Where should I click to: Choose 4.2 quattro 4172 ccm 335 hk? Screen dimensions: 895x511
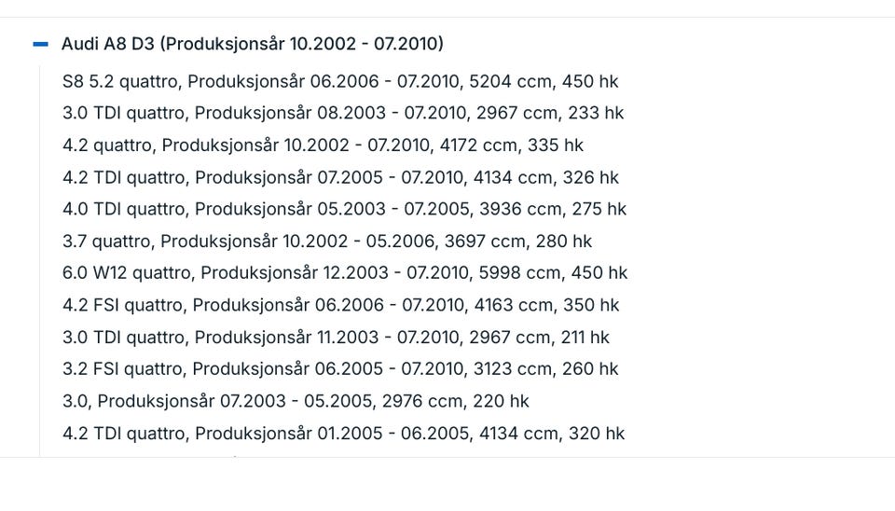(x=324, y=145)
